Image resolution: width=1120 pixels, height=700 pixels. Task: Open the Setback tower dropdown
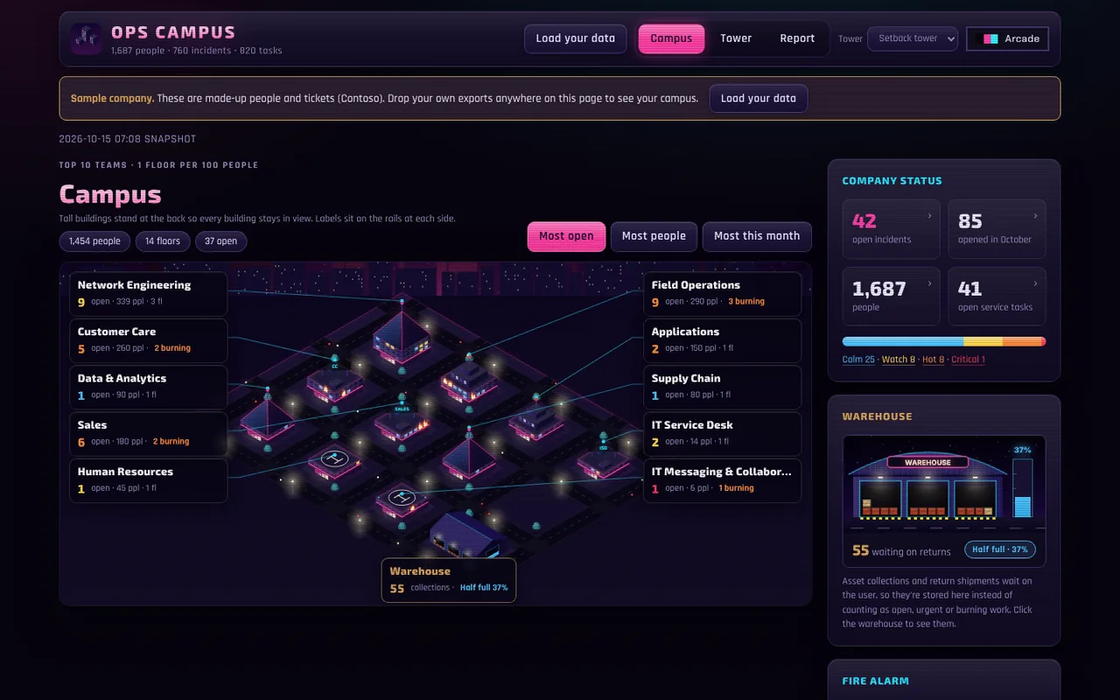[x=913, y=38]
